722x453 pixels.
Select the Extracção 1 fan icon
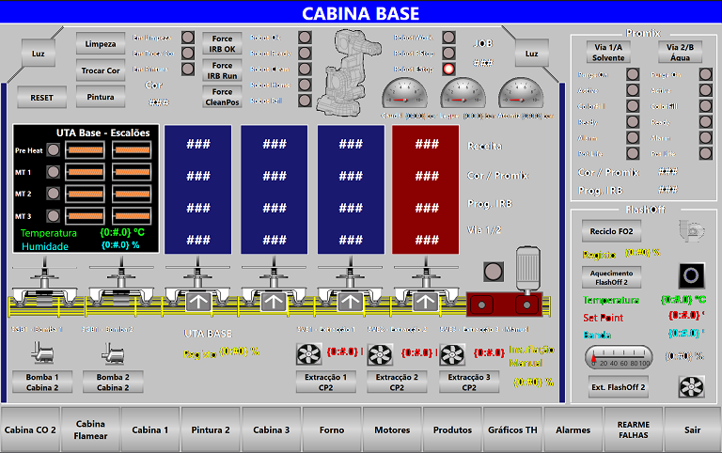309,354
